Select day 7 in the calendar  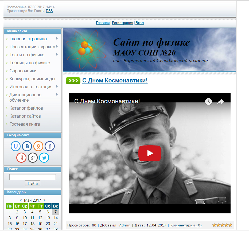pos(55,212)
